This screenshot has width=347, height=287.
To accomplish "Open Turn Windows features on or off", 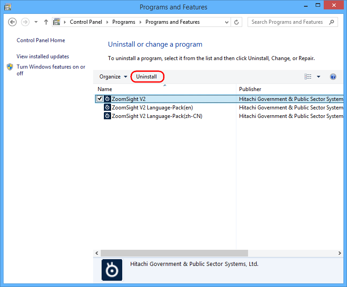I will tap(51, 70).
